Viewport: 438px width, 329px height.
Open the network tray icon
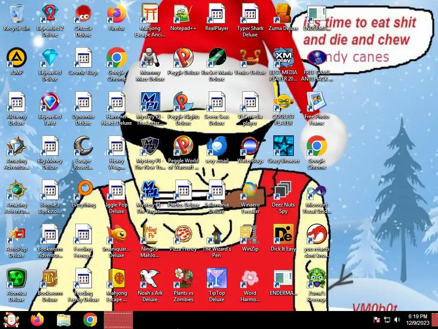pyautogui.click(x=387, y=320)
